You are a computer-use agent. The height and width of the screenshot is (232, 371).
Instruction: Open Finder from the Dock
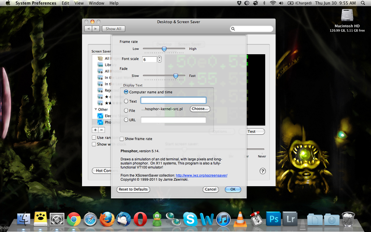click(24, 218)
